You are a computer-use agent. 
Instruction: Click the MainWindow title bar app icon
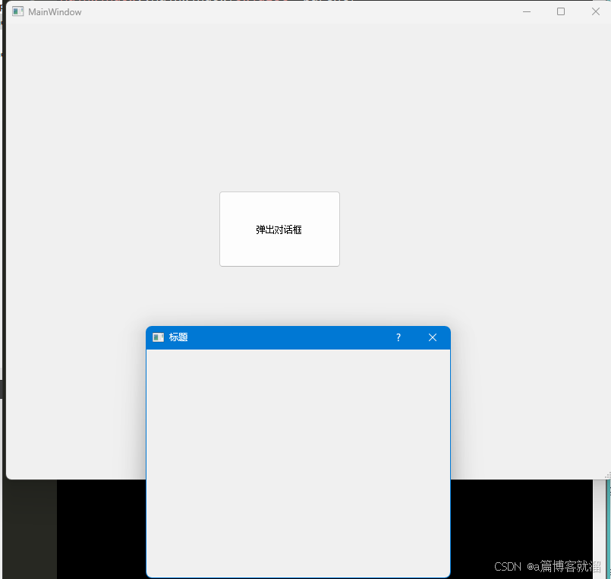pyautogui.click(x=18, y=11)
